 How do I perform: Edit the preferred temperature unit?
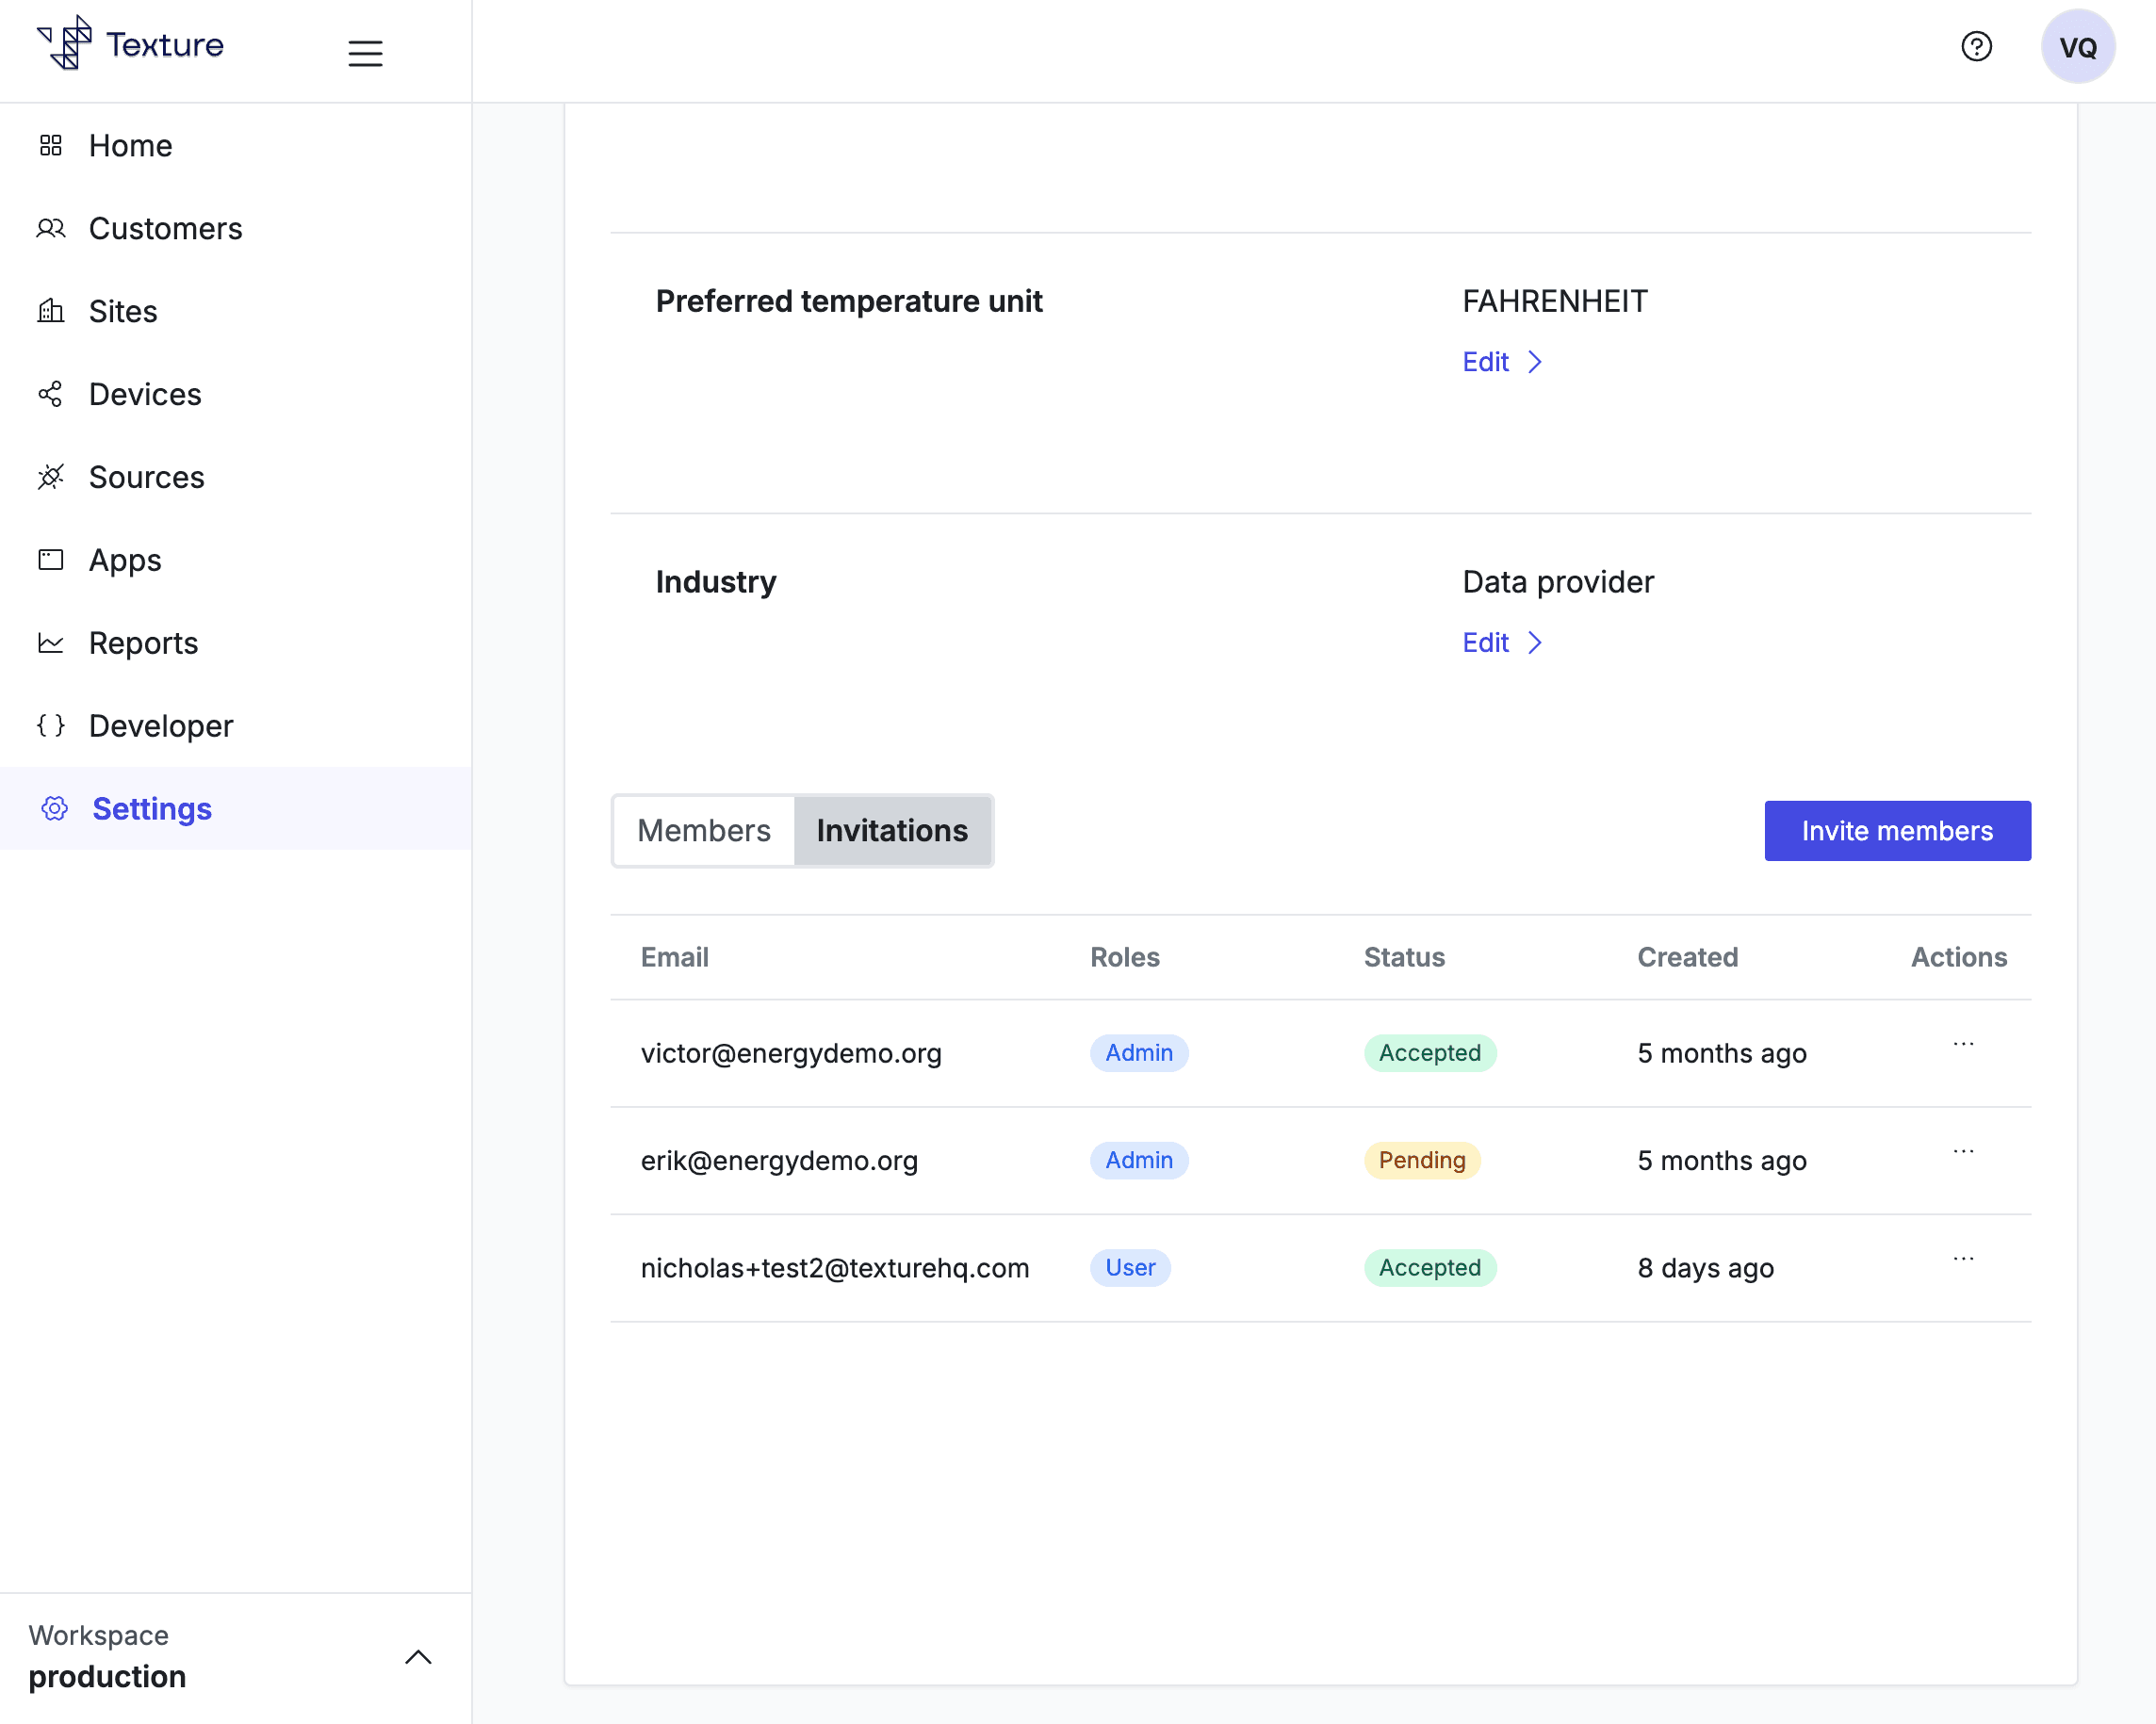tap(1501, 362)
